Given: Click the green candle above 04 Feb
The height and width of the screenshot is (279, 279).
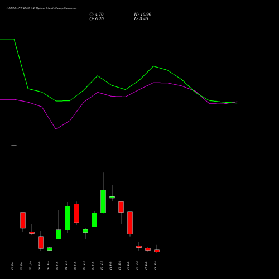Looking at the screenshot, I should click(x=68, y=218).
